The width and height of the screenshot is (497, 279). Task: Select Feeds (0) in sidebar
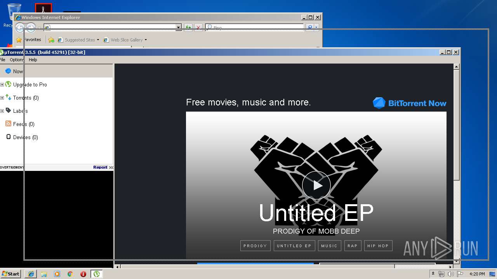[x=24, y=124]
